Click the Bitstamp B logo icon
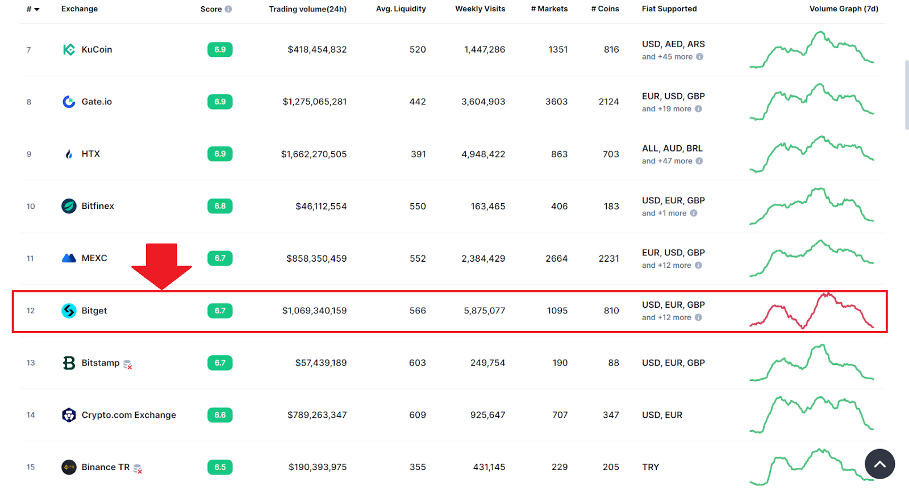Screen dimensions: 909x491 (x=69, y=363)
